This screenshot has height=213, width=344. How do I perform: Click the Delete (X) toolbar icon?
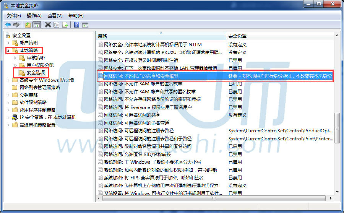click(48, 25)
